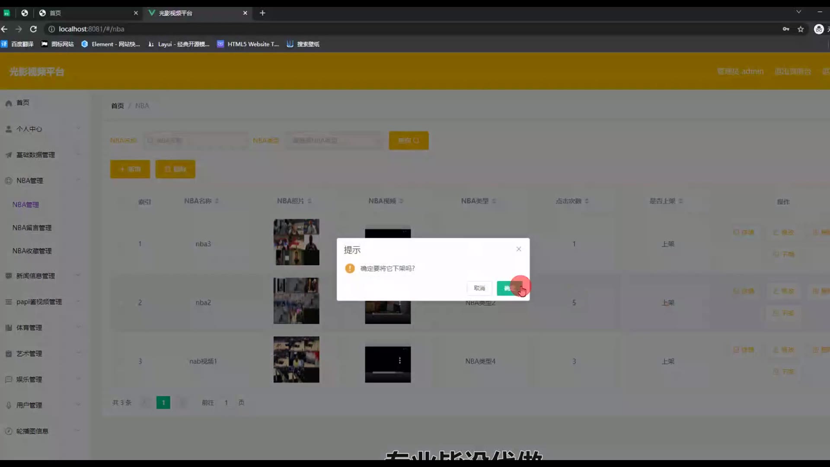The width and height of the screenshot is (830, 467).
Task: Confirm the takedown by clicking 确定
Action: click(509, 288)
